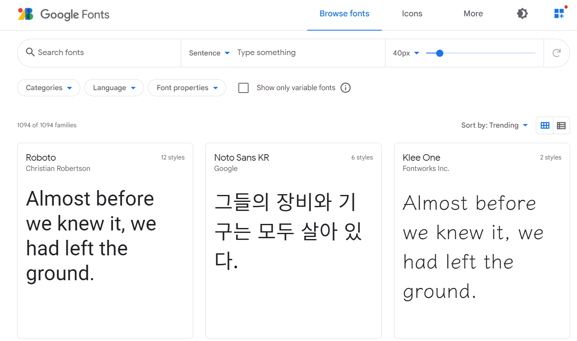Click the 1094 of 1094 families text

pyautogui.click(x=47, y=125)
